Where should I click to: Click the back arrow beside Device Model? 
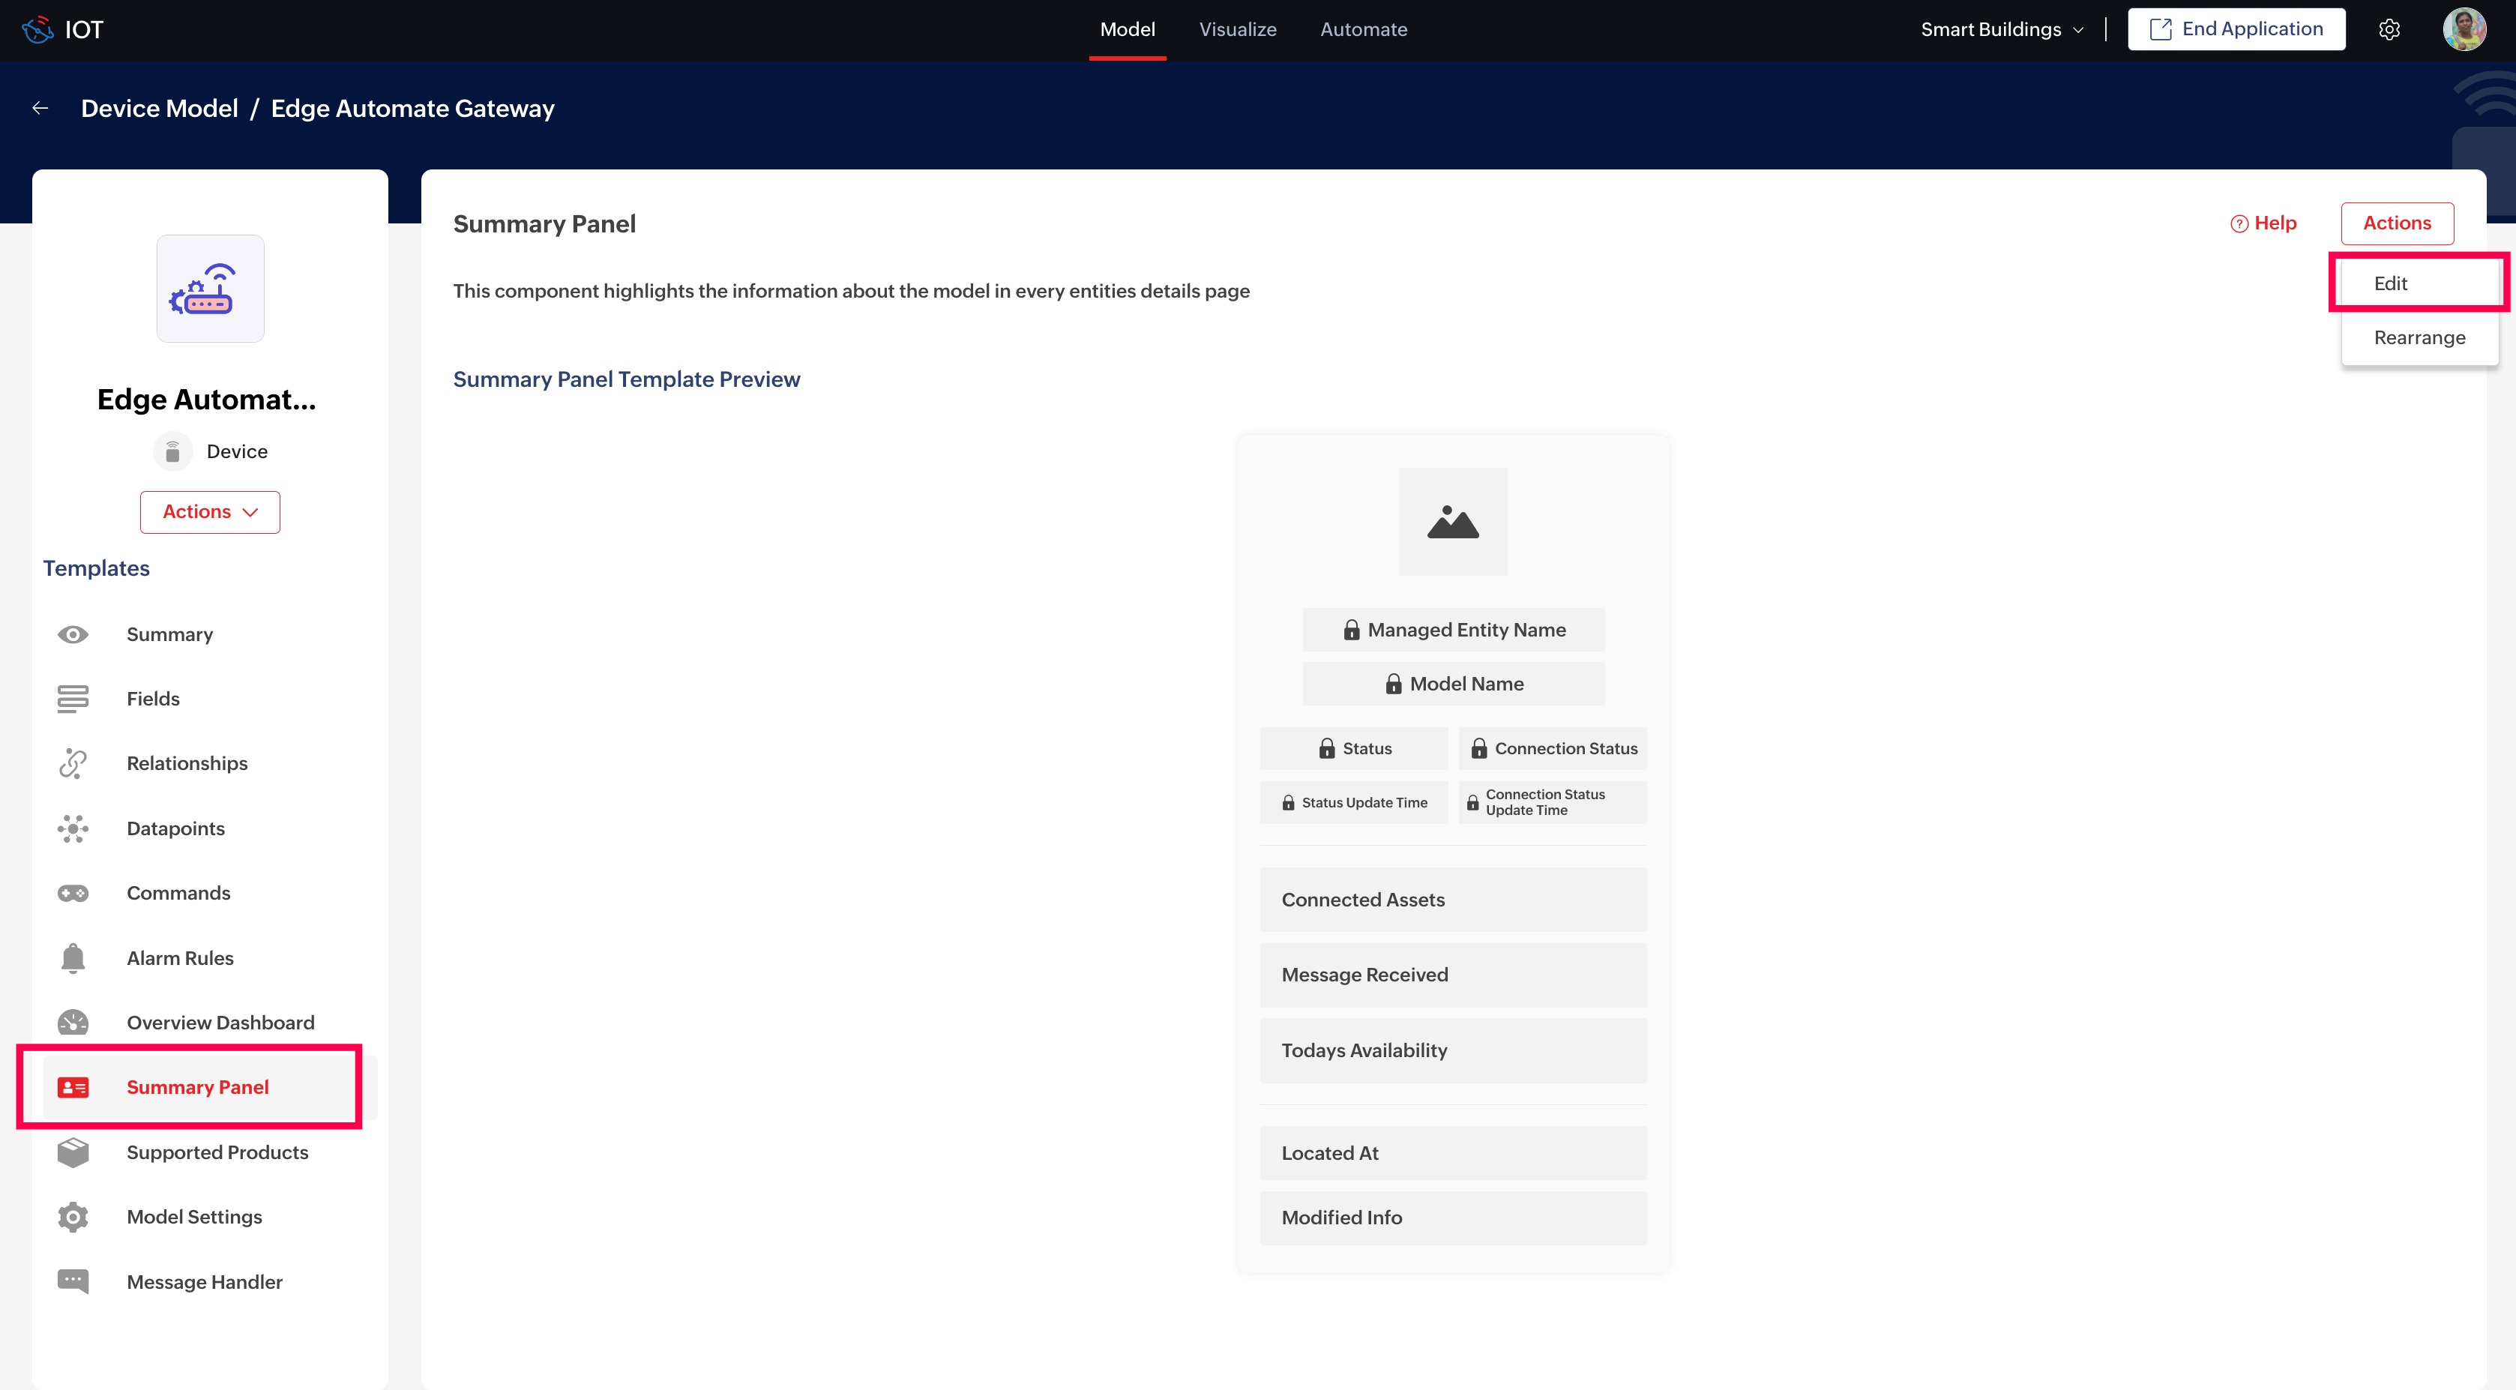point(40,109)
